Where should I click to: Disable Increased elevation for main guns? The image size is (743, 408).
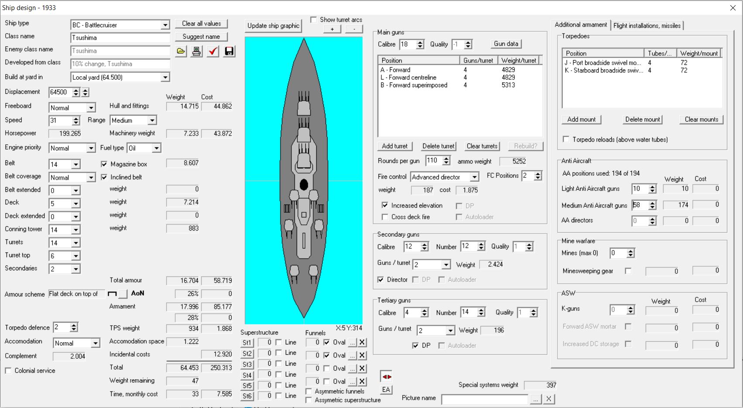coord(385,205)
